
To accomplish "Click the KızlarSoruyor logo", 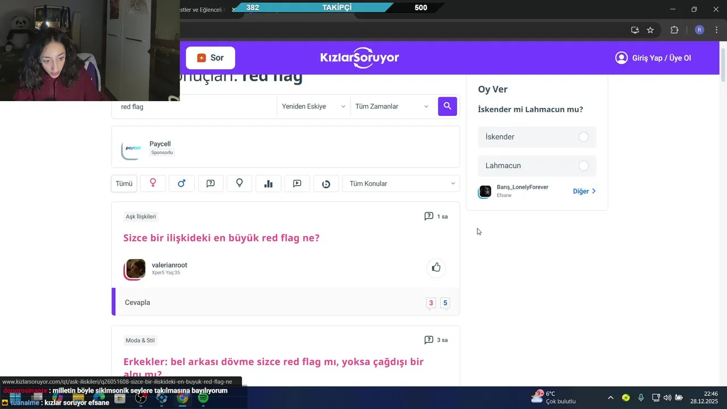I will pyautogui.click(x=360, y=57).
